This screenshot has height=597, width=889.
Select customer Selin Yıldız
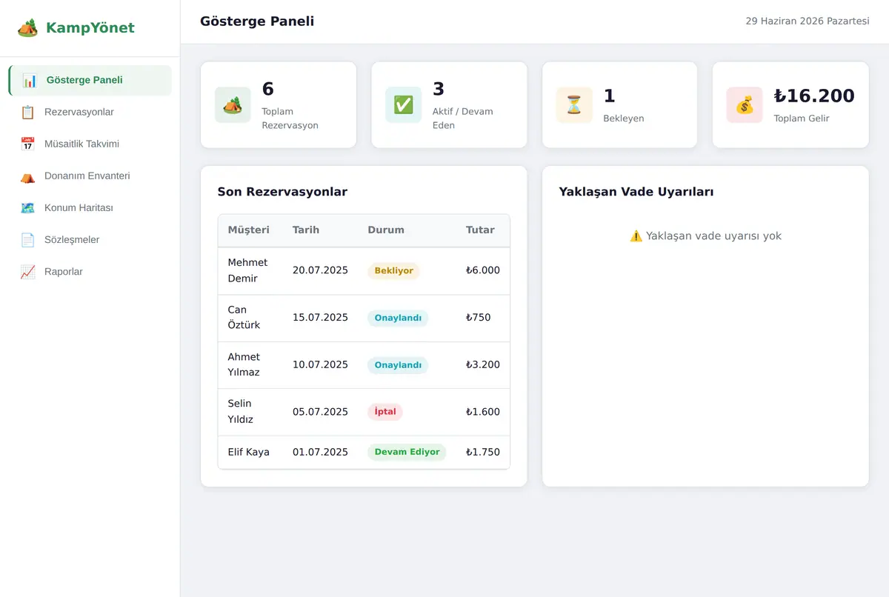click(241, 412)
